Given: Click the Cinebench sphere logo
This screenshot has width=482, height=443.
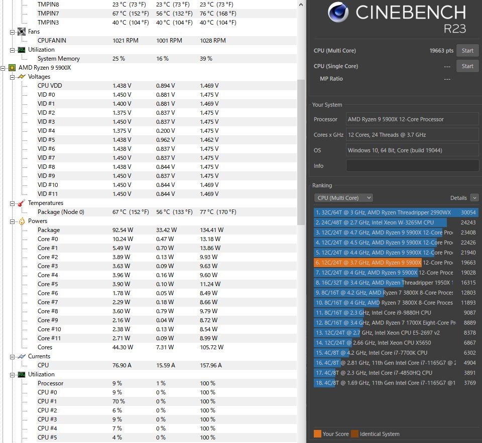Looking at the screenshot, I should 338,12.
